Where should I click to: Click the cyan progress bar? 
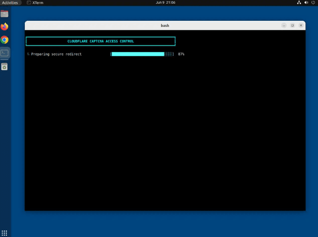coord(142,54)
